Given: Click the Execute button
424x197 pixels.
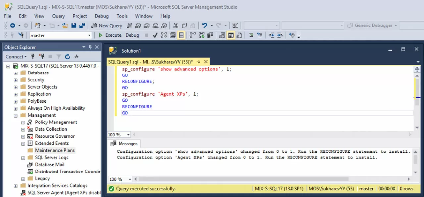Looking at the screenshot, I should (x=110, y=35).
